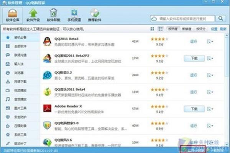Click the software search input field

pyautogui.click(x=182, y=19)
